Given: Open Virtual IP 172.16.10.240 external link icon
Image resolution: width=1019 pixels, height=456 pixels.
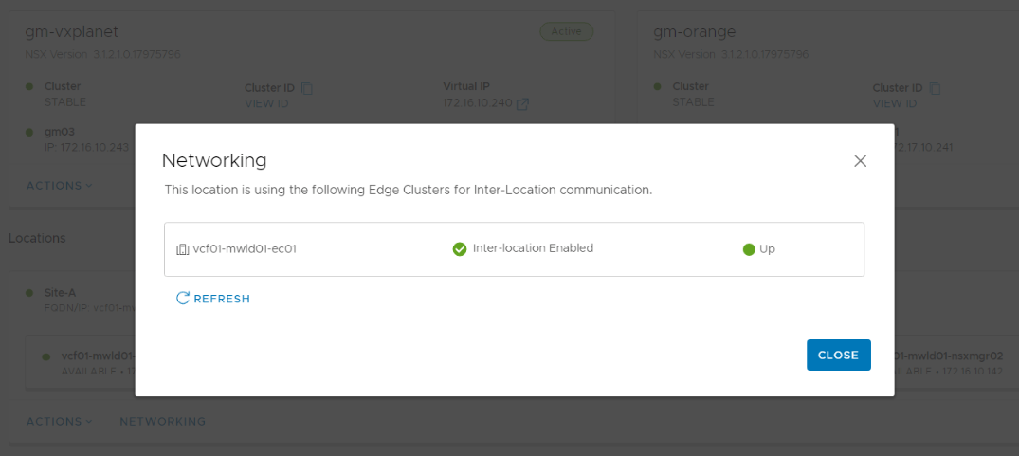Looking at the screenshot, I should pos(522,103).
